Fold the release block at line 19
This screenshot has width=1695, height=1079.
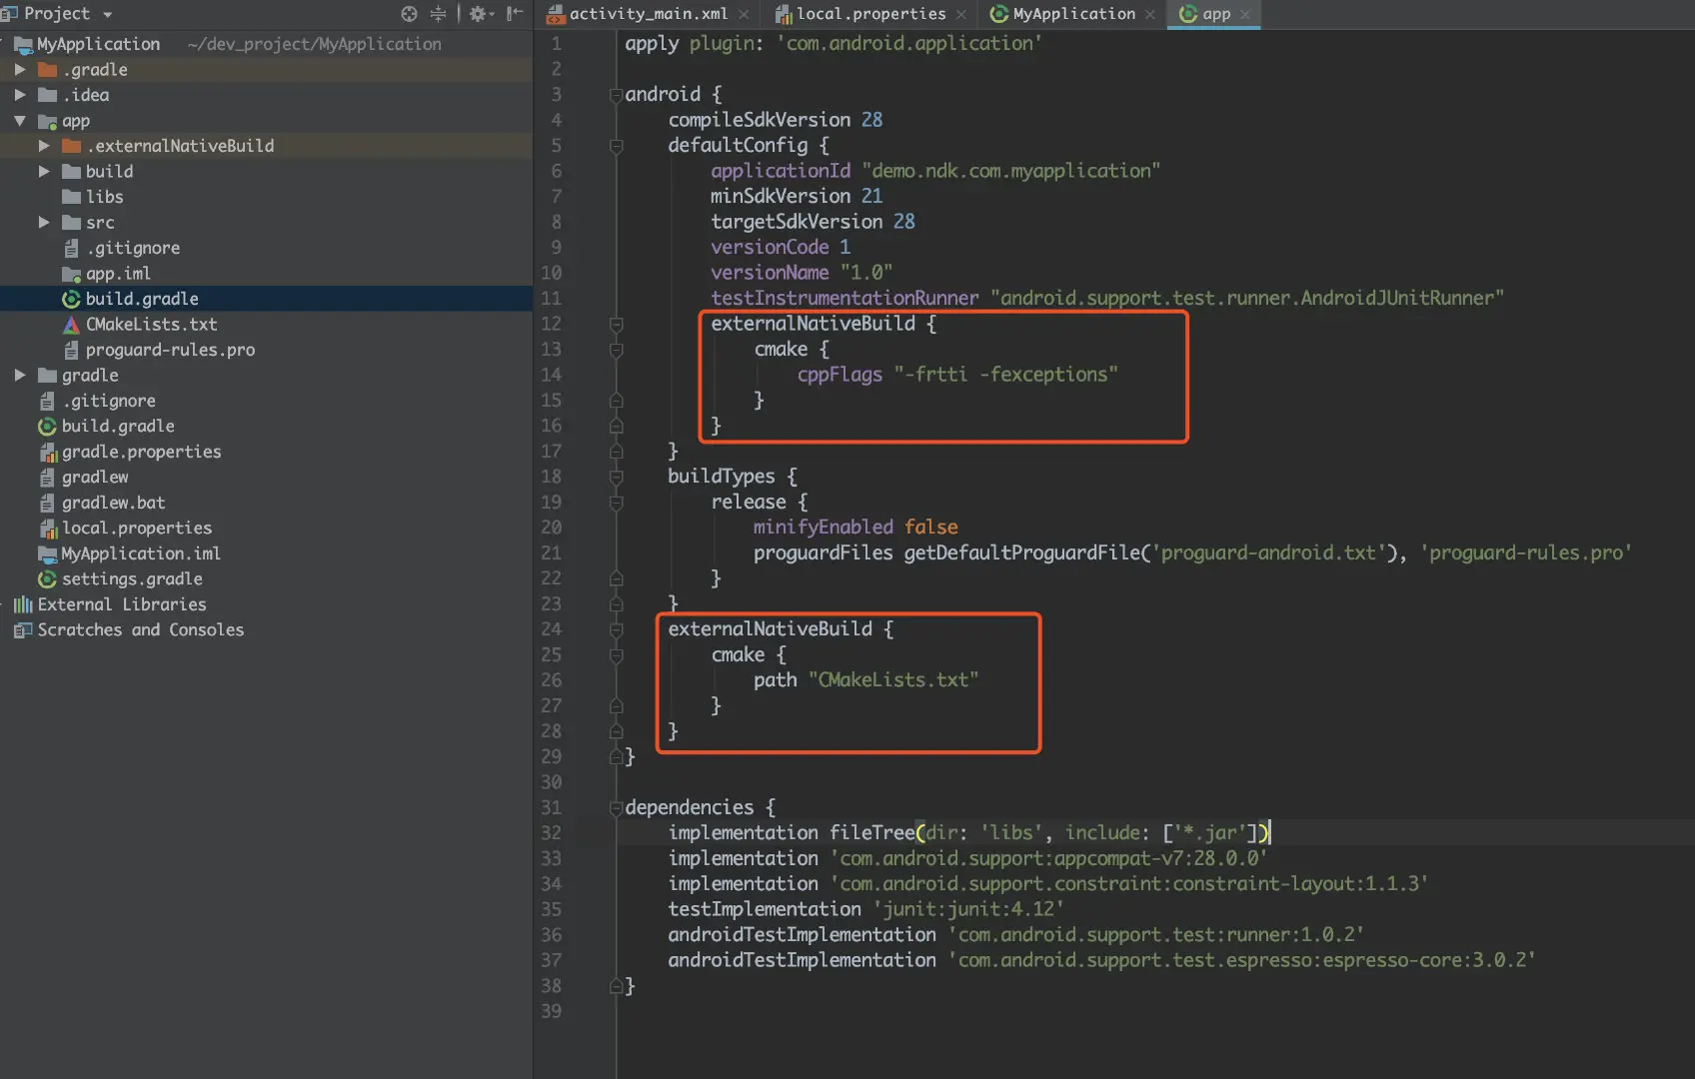pos(616,503)
